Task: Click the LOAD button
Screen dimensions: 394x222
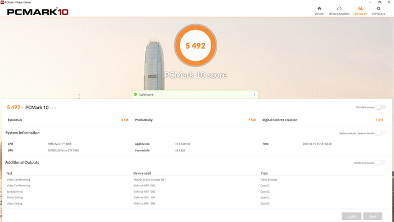Action: [352, 216]
